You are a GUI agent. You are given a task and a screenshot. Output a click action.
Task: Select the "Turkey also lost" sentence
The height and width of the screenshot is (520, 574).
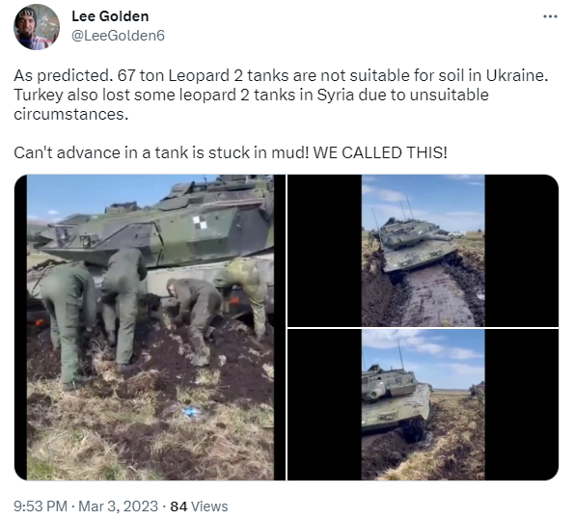coord(251,104)
